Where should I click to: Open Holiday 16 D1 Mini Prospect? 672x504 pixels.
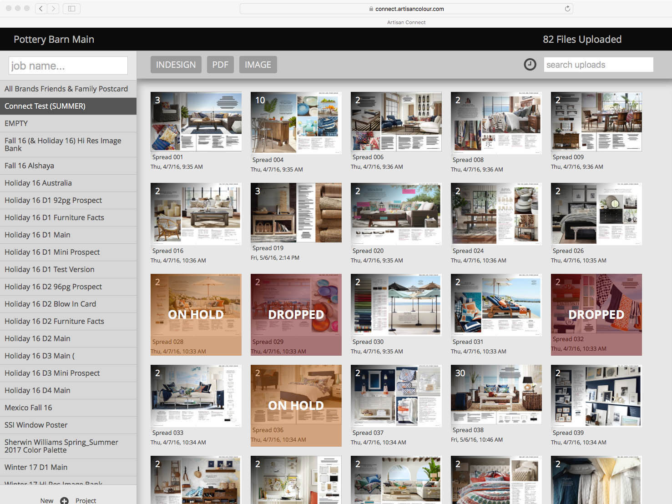(x=68, y=252)
